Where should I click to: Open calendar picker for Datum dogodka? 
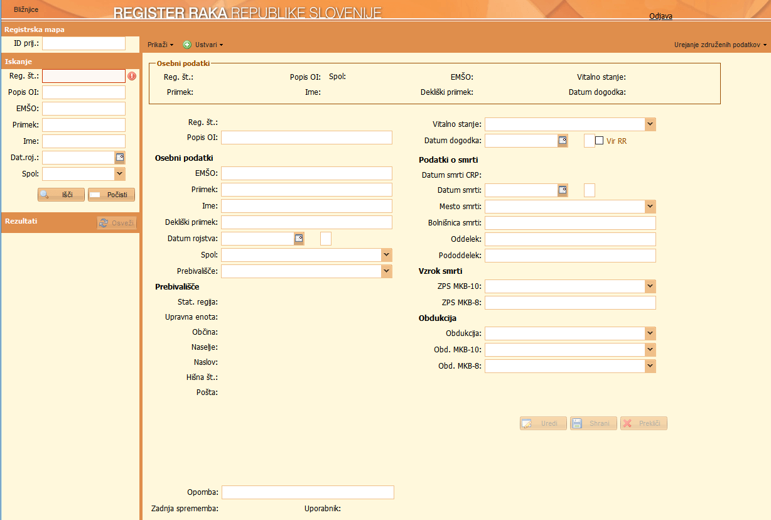563,141
